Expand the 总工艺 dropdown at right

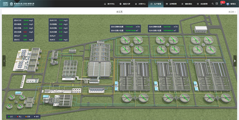point(232,12)
